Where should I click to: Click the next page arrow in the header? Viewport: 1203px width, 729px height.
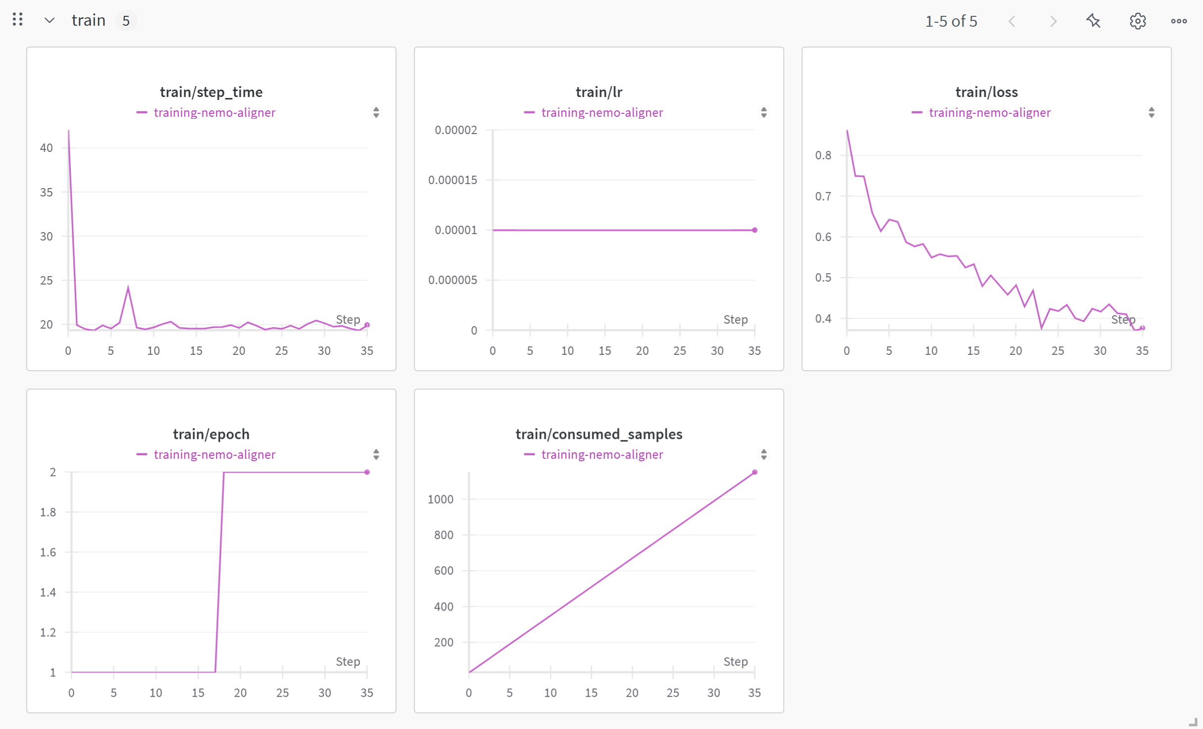(x=1053, y=21)
